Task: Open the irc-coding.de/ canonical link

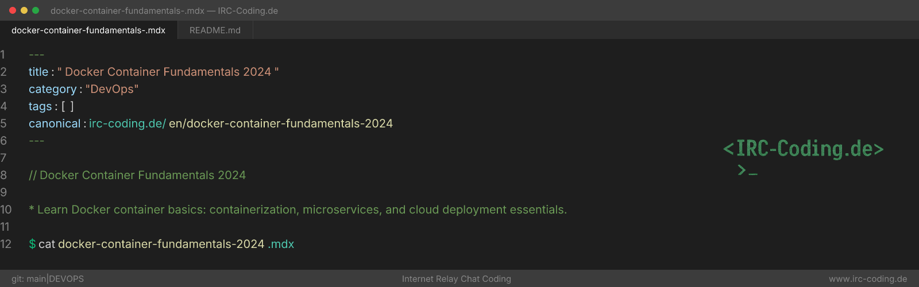Action: (128, 123)
